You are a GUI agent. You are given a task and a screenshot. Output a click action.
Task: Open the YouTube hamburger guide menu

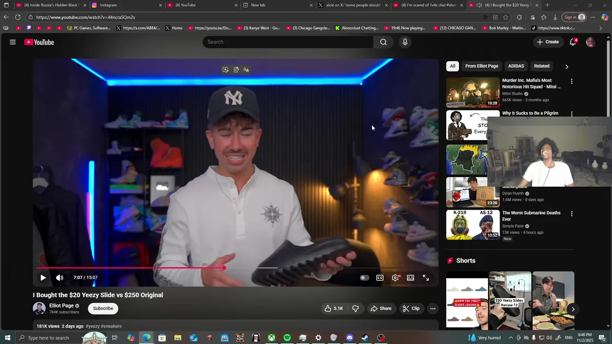click(13, 42)
